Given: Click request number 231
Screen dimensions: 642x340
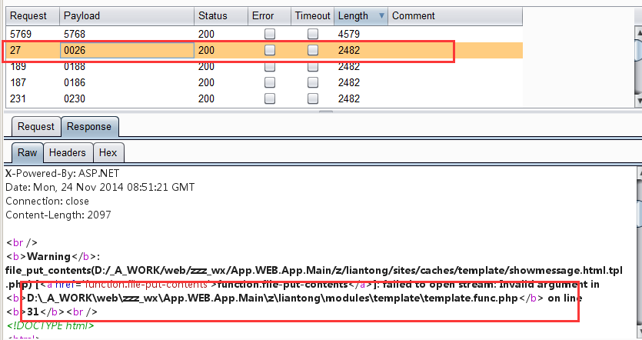Looking at the screenshot, I should [18, 98].
